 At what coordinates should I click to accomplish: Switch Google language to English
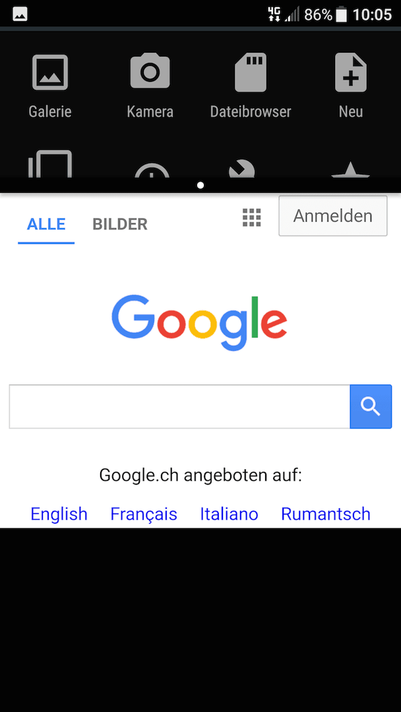coord(59,514)
